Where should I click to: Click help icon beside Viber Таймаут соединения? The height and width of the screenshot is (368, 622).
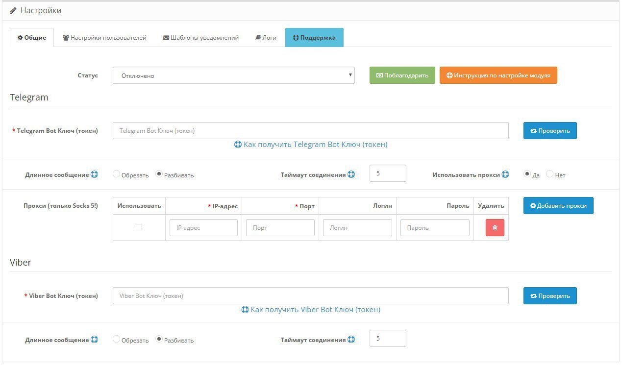coord(351,340)
